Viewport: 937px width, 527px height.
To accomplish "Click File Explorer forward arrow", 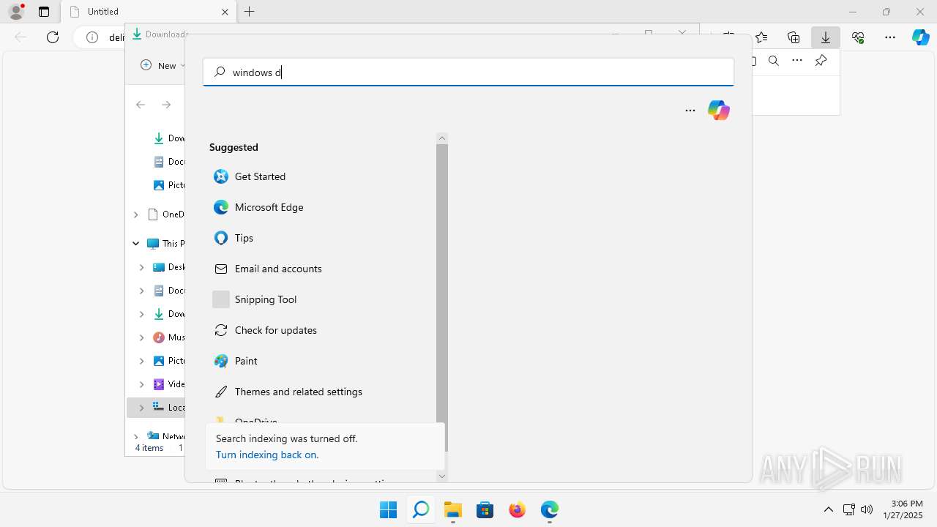I will 166,105.
